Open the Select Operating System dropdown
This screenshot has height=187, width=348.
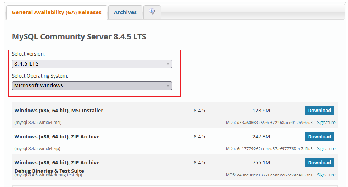[92, 86]
